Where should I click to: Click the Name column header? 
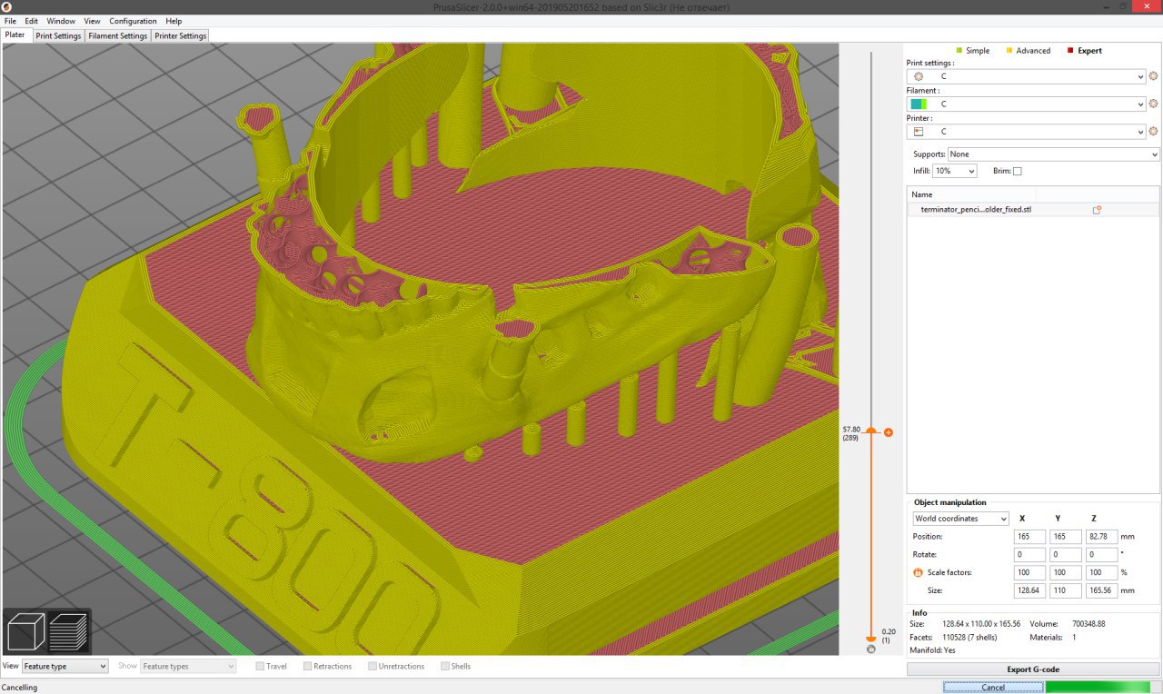pos(971,194)
